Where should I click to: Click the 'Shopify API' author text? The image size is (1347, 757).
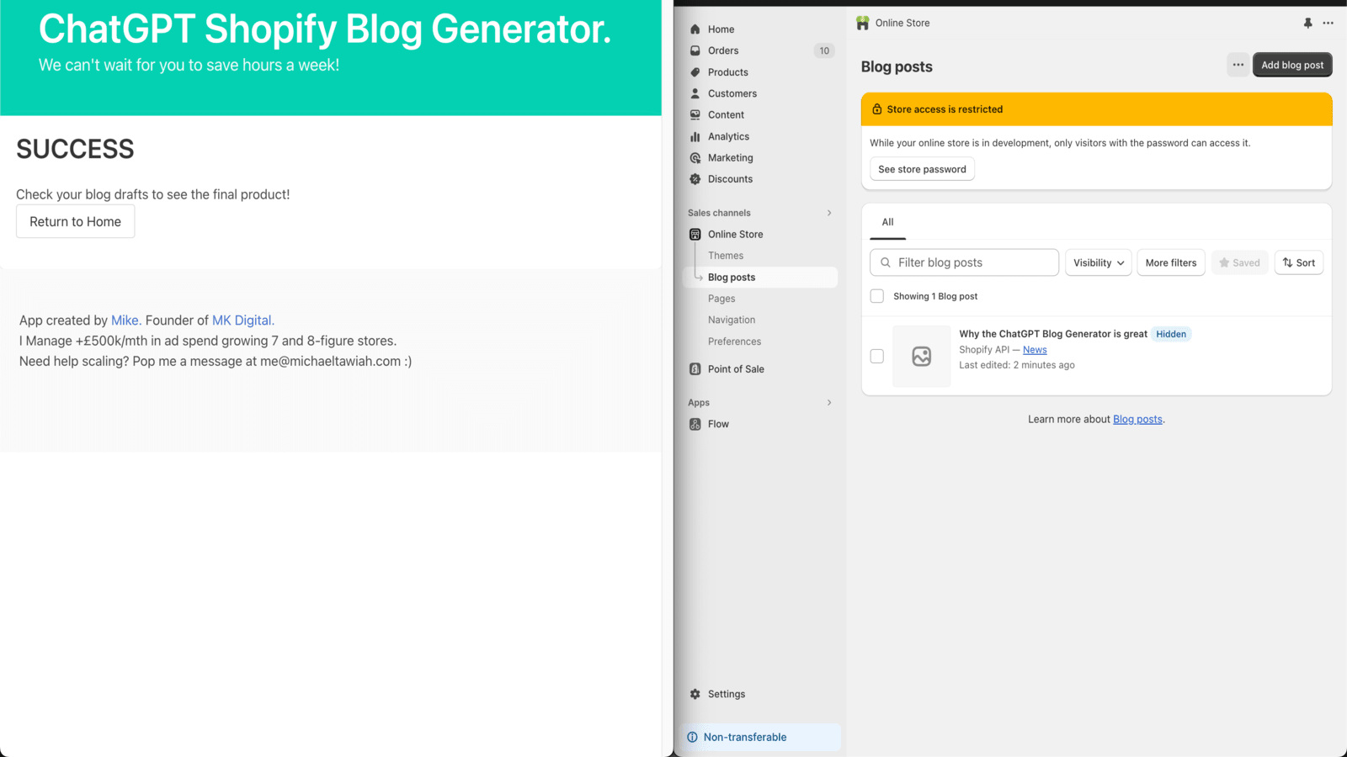[984, 350]
